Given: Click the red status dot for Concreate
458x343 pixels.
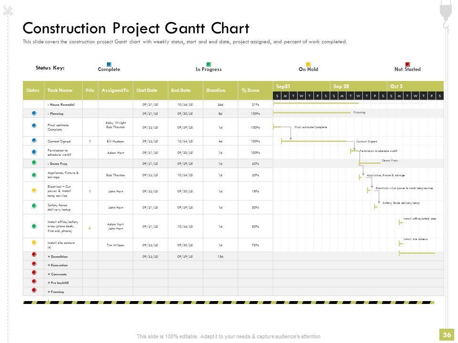Looking at the screenshot, I should tap(34, 272).
